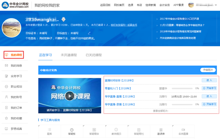Open the 教师提示 tool icon
220x139 pixels.
(x=116, y=130)
